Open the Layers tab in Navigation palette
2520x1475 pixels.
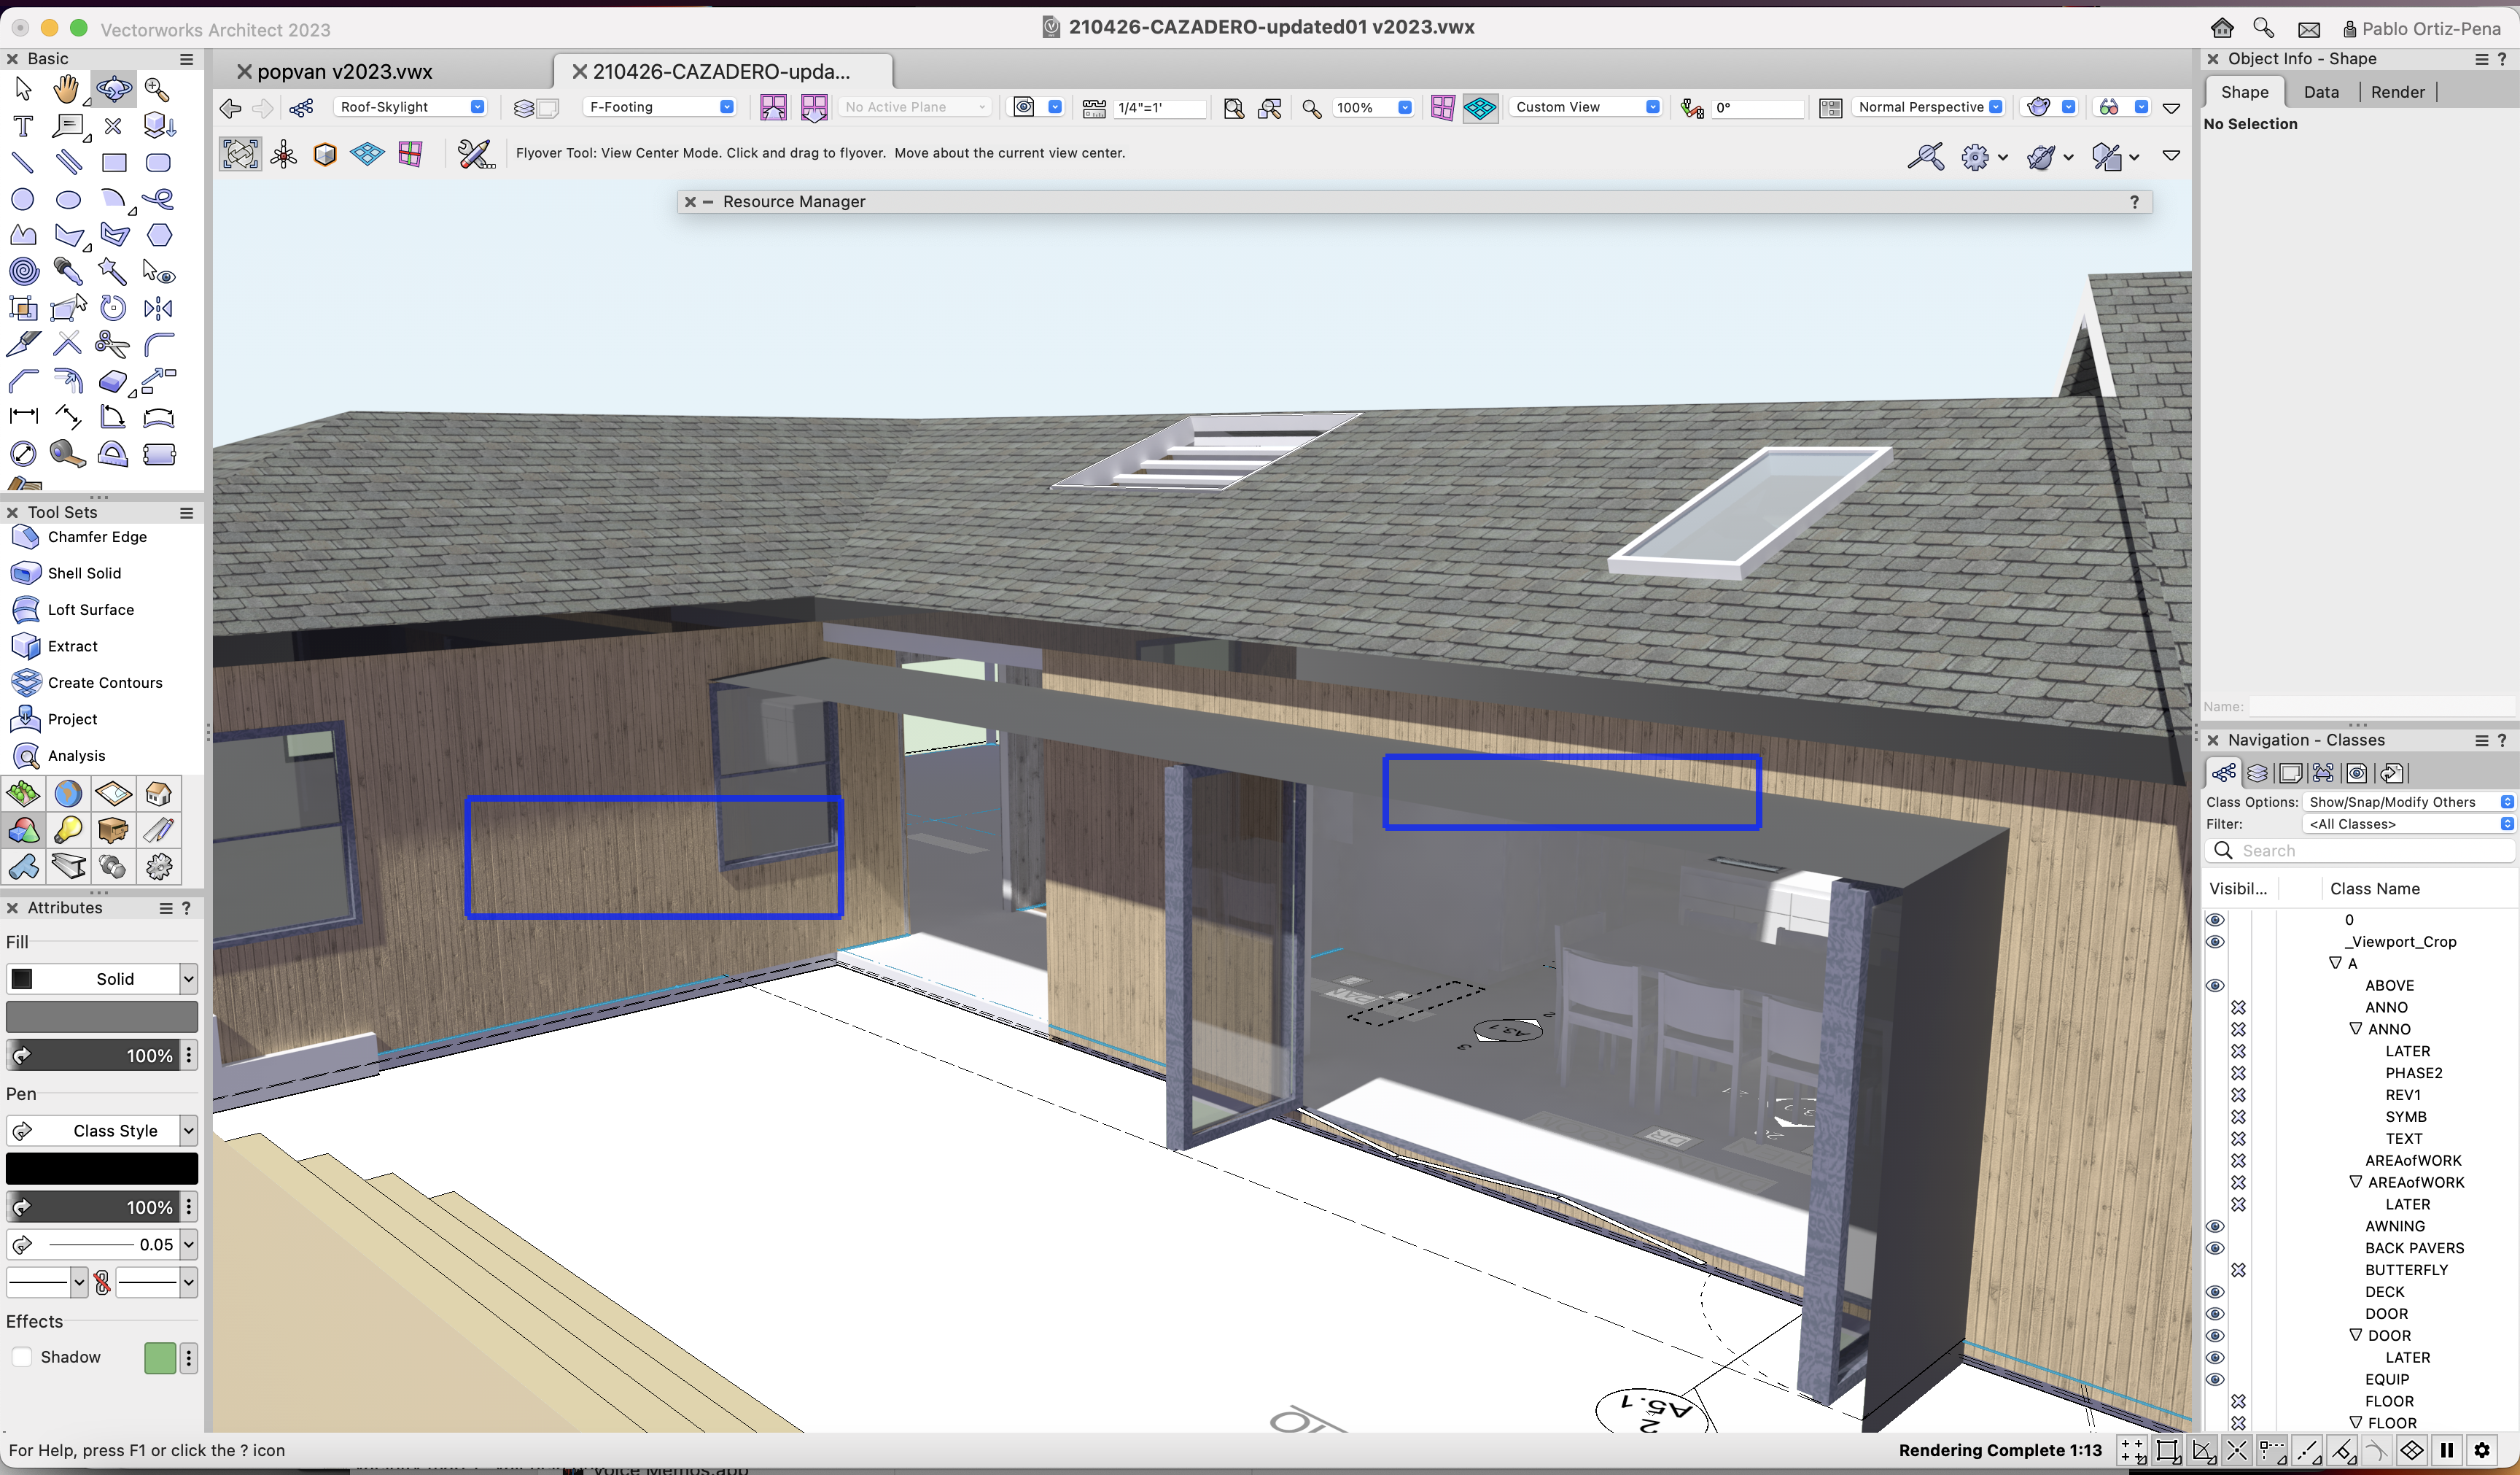[x=2257, y=773]
